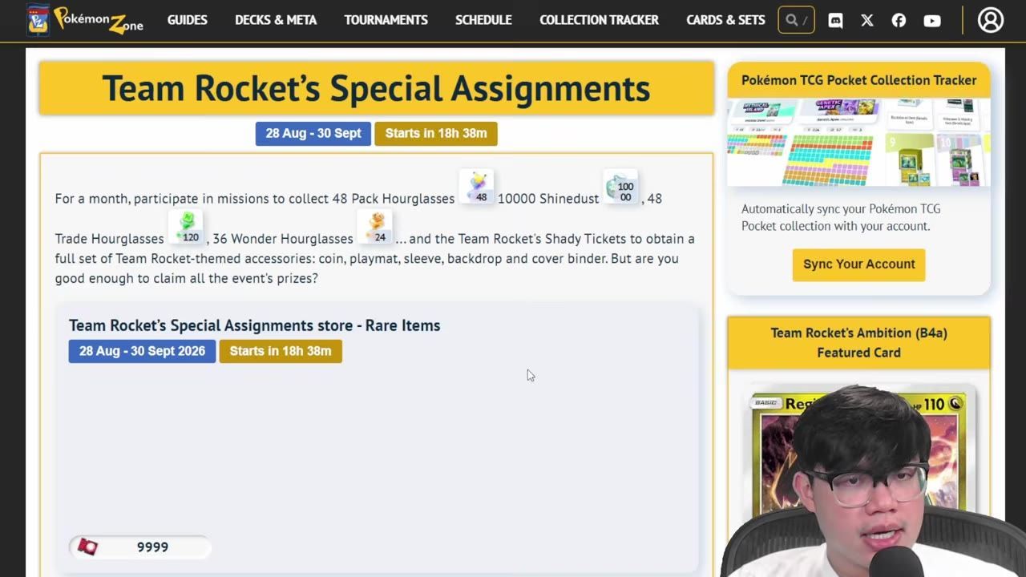The height and width of the screenshot is (577, 1026).
Task: Click the Team Rocket's Ambition (B4a) Featured Card heading
Action: coord(858,342)
